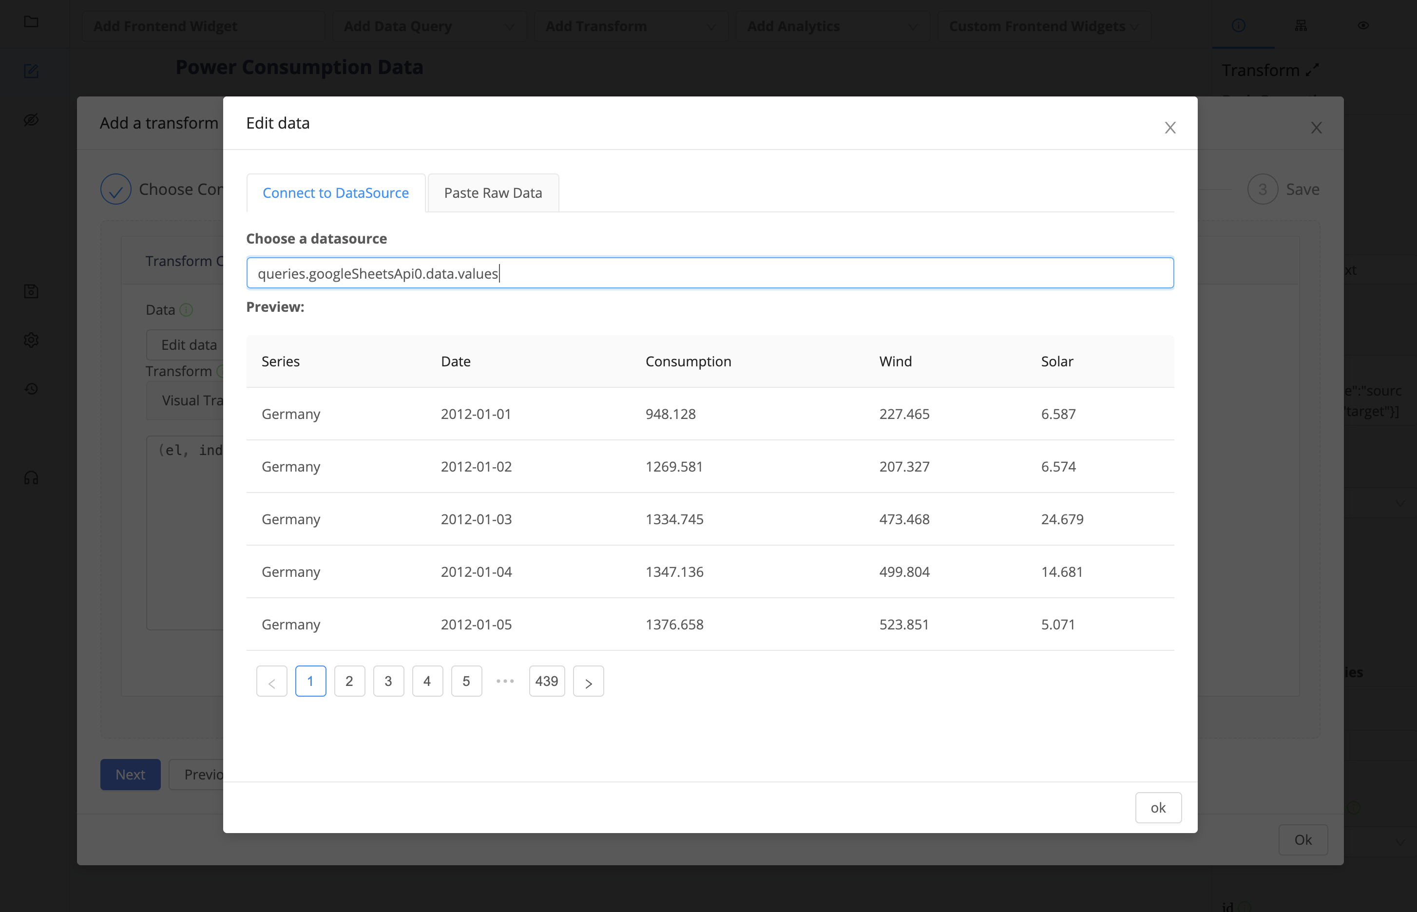Click the Previous button behind dialog

[196, 775]
